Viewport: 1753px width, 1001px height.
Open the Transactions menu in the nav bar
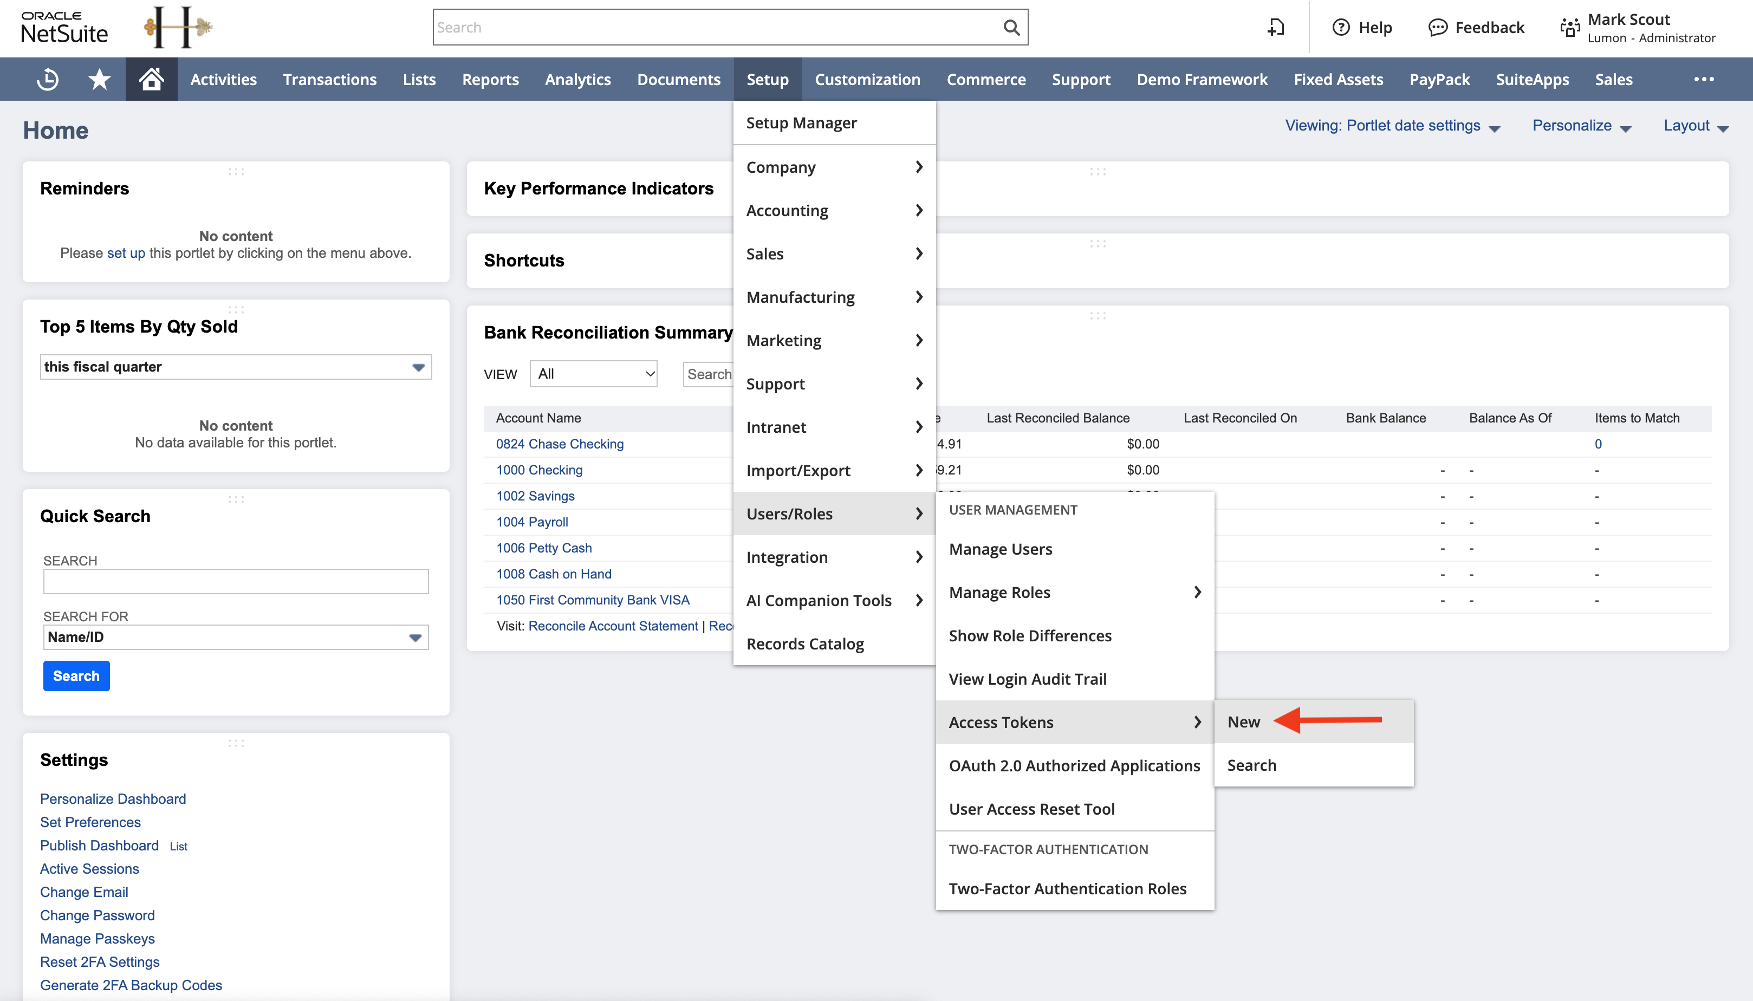click(x=329, y=79)
